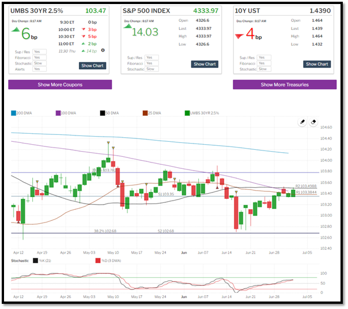Toggle the 100 DMA legend swatch
The height and width of the screenshot is (309, 348).
pos(58,113)
